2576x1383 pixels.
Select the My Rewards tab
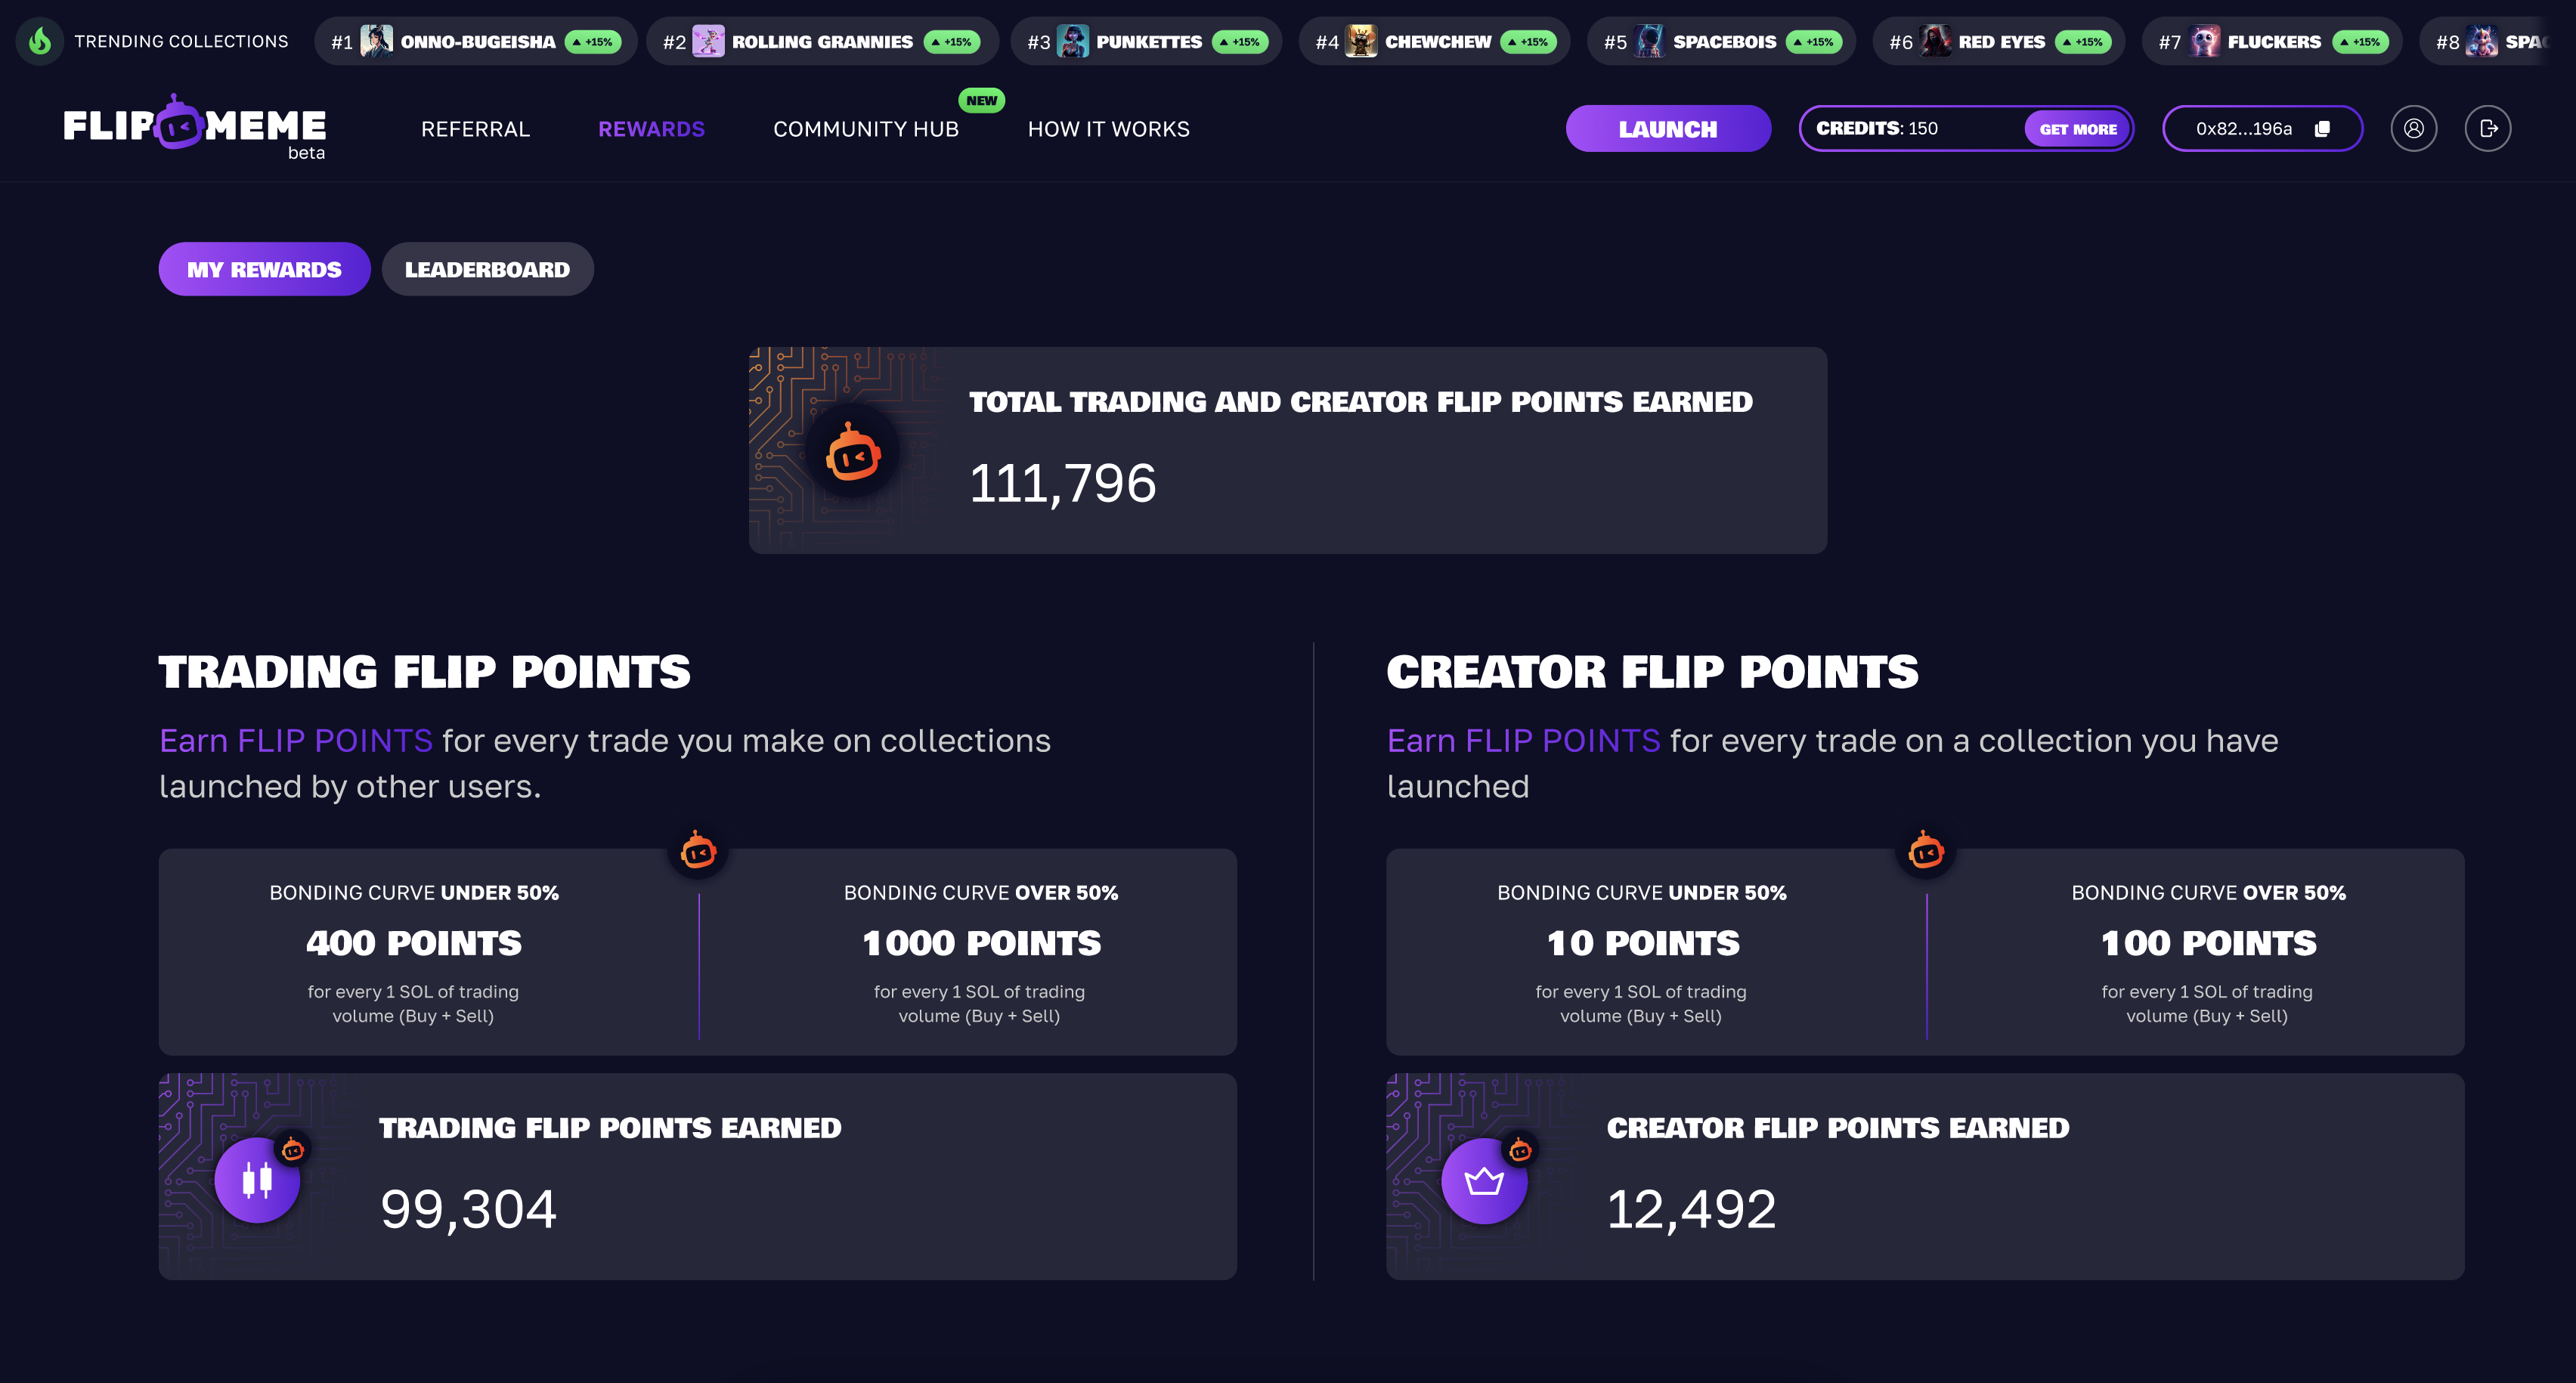pos(264,270)
